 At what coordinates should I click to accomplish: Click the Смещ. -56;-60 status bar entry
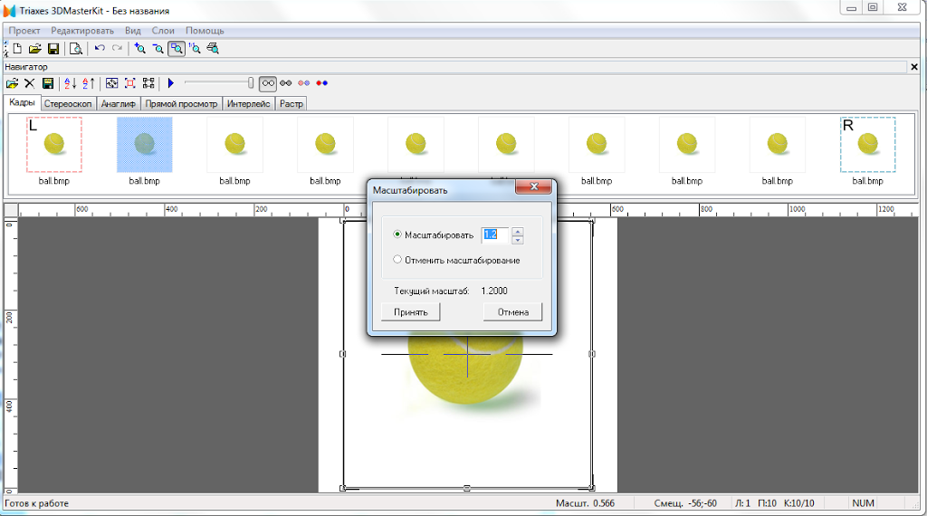685,503
